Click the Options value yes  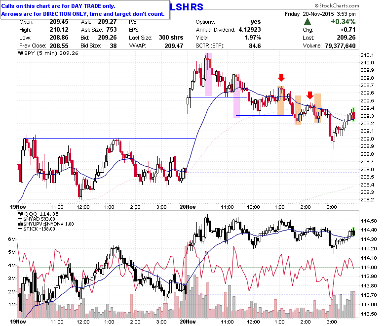pos(256,22)
